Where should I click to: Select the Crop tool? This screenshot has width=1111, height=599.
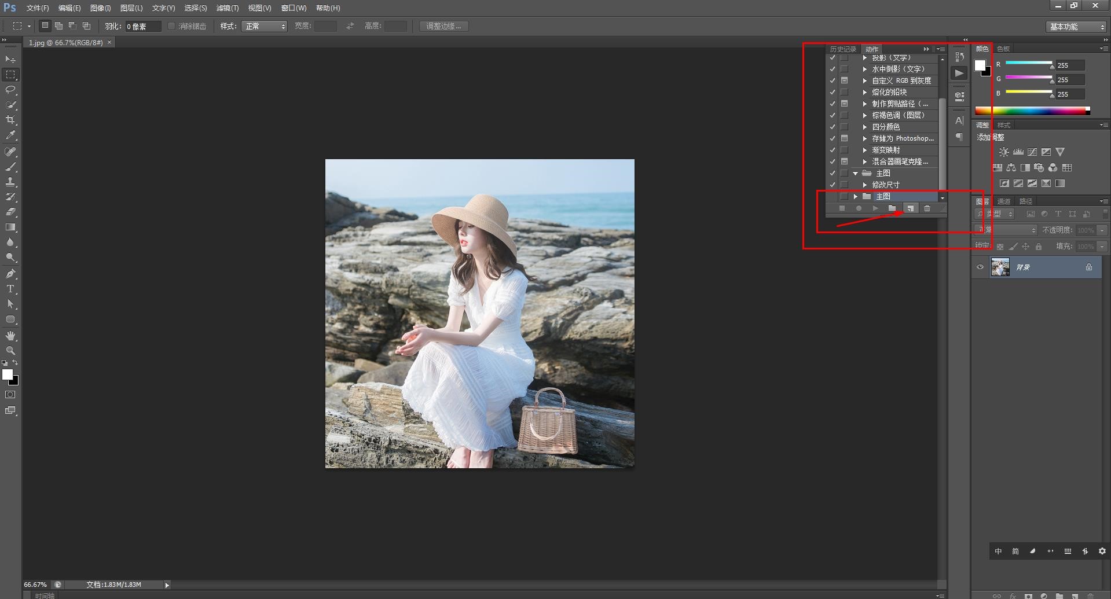pos(10,120)
